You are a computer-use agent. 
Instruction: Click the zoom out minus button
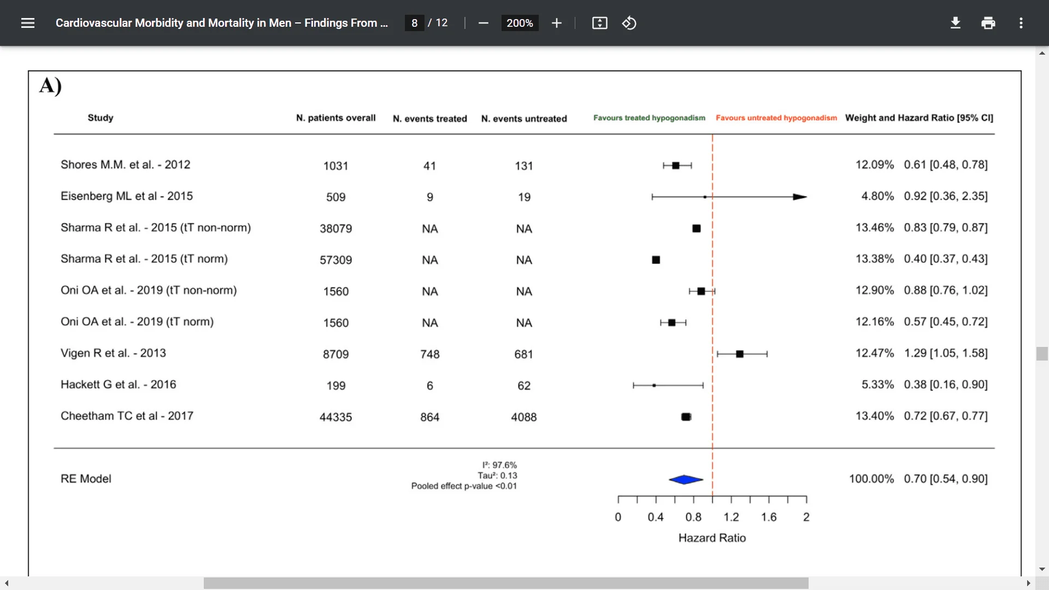coord(483,23)
